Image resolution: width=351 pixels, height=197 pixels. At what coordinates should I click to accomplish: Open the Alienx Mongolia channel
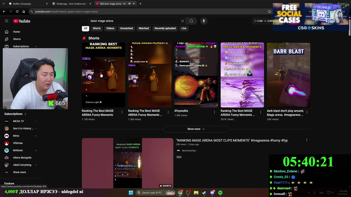[x=22, y=158]
